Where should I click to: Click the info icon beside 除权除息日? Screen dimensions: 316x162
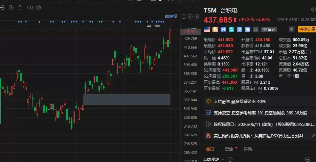[x=208, y=124]
